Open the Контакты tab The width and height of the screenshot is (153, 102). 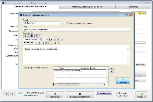(133, 7)
